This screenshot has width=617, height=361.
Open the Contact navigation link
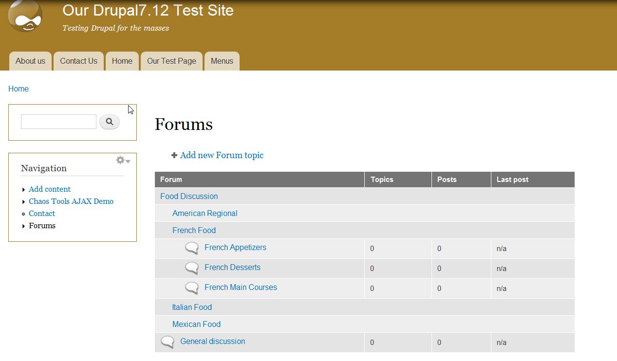(42, 214)
